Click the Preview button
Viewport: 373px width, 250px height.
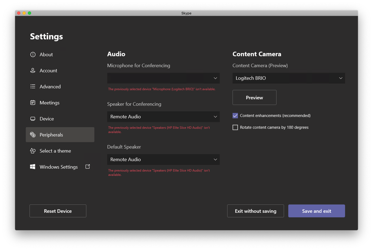255,98
